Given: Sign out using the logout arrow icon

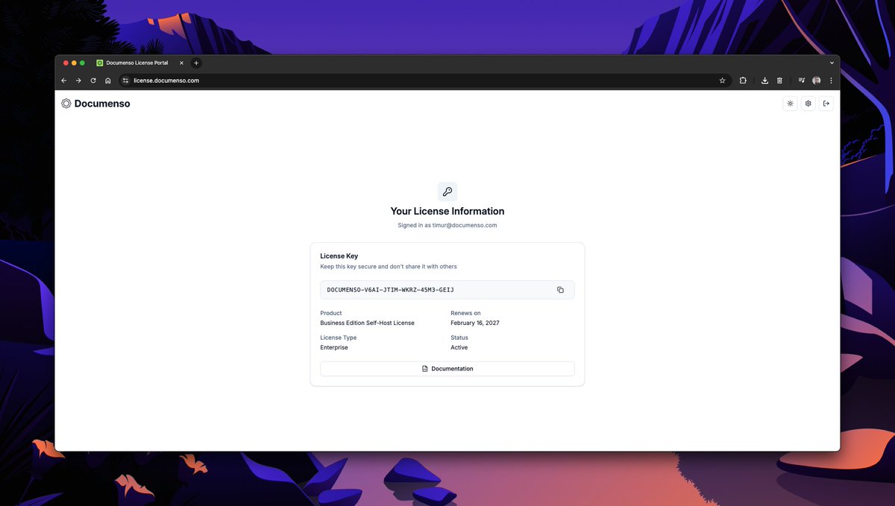Looking at the screenshot, I should tap(826, 104).
